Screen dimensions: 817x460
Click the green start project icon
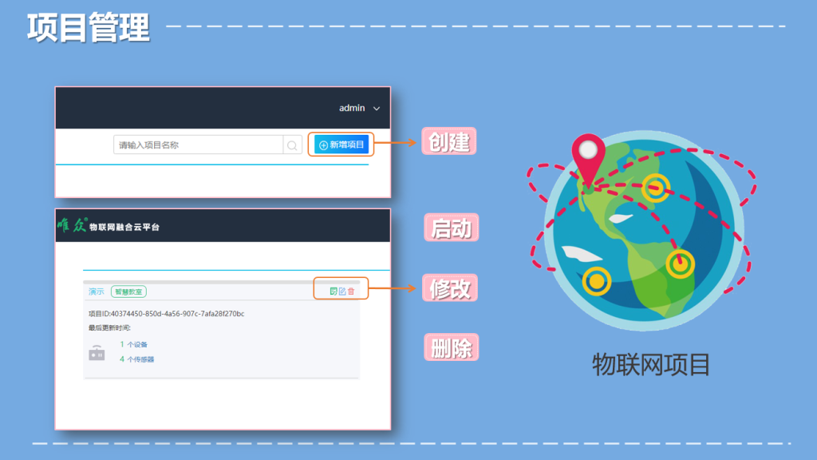334,291
